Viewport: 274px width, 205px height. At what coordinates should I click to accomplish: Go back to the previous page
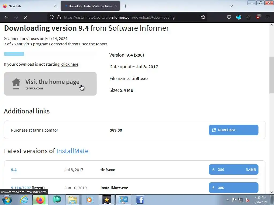[6, 17]
